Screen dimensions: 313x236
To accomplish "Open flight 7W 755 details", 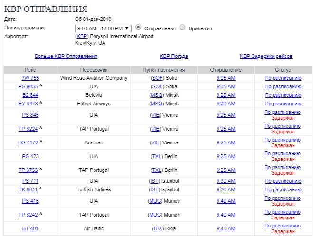I will [x=30, y=78].
